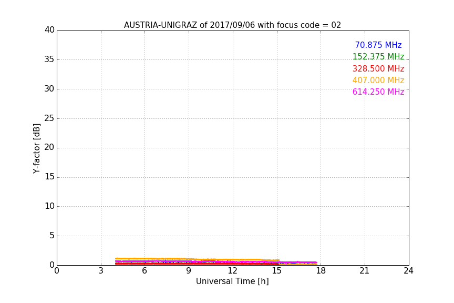Click the x-axis tick label 3

click(101, 271)
